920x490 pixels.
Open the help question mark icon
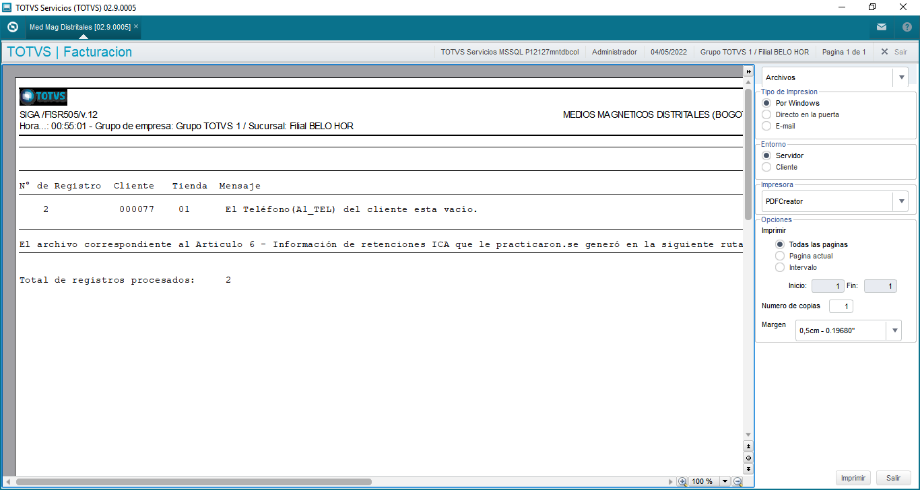907,27
